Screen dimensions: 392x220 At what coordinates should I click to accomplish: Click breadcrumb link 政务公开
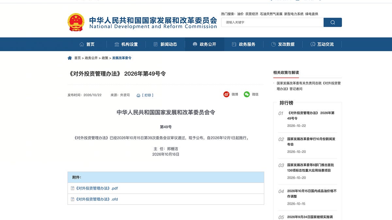tap(91, 58)
